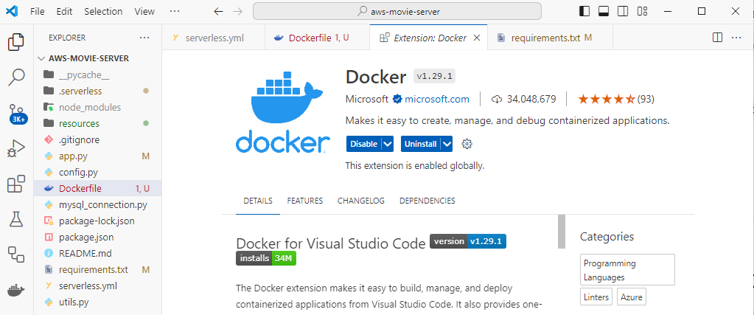Image resolution: width=754 pixels, height=315 pixels.
Task: Click the details pane vertical scrollbar
Action: click(561, 231)
